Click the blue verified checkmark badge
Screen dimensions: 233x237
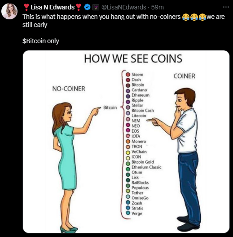(87, 7)
